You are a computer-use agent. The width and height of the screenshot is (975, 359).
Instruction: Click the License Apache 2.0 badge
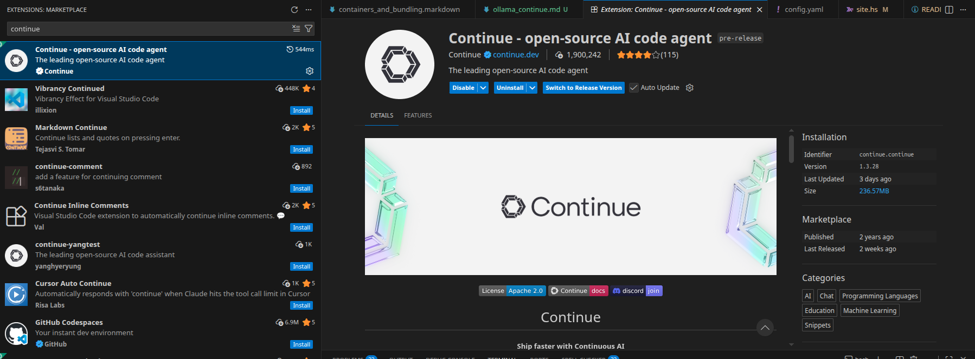point(512,291)
